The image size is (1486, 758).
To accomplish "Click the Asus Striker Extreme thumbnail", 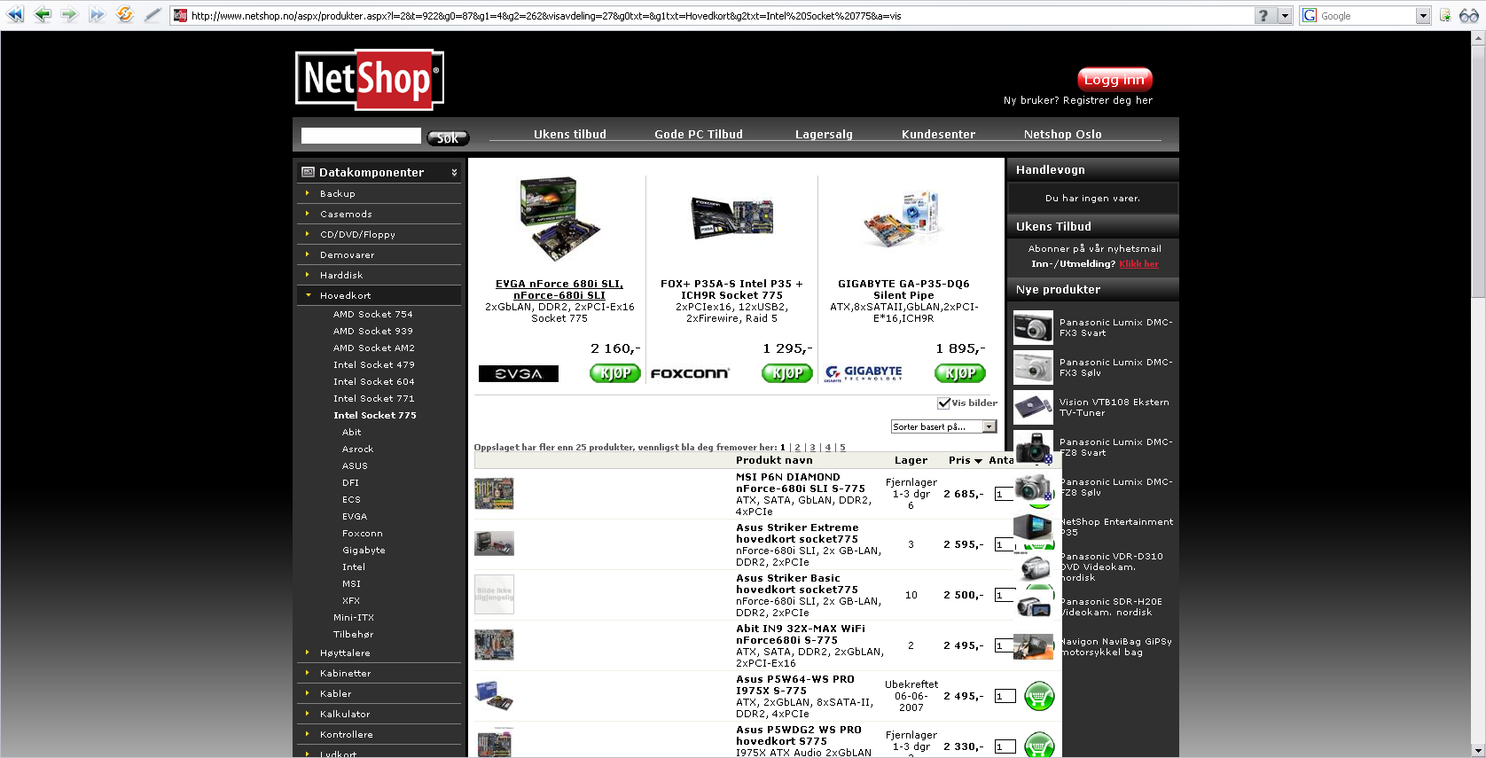I will (x=494, y=543).
